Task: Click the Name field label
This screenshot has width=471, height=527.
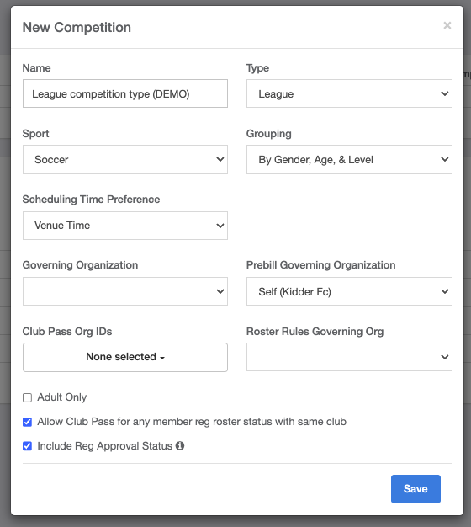Action: click(37, 68)
